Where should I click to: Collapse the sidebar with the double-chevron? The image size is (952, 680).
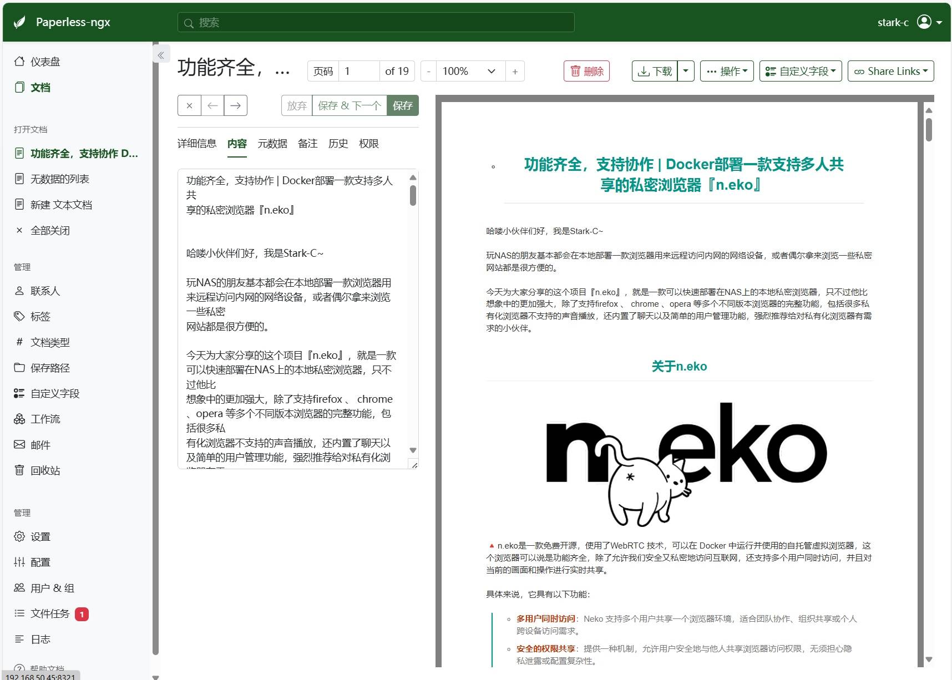click(x=160, y=55)
